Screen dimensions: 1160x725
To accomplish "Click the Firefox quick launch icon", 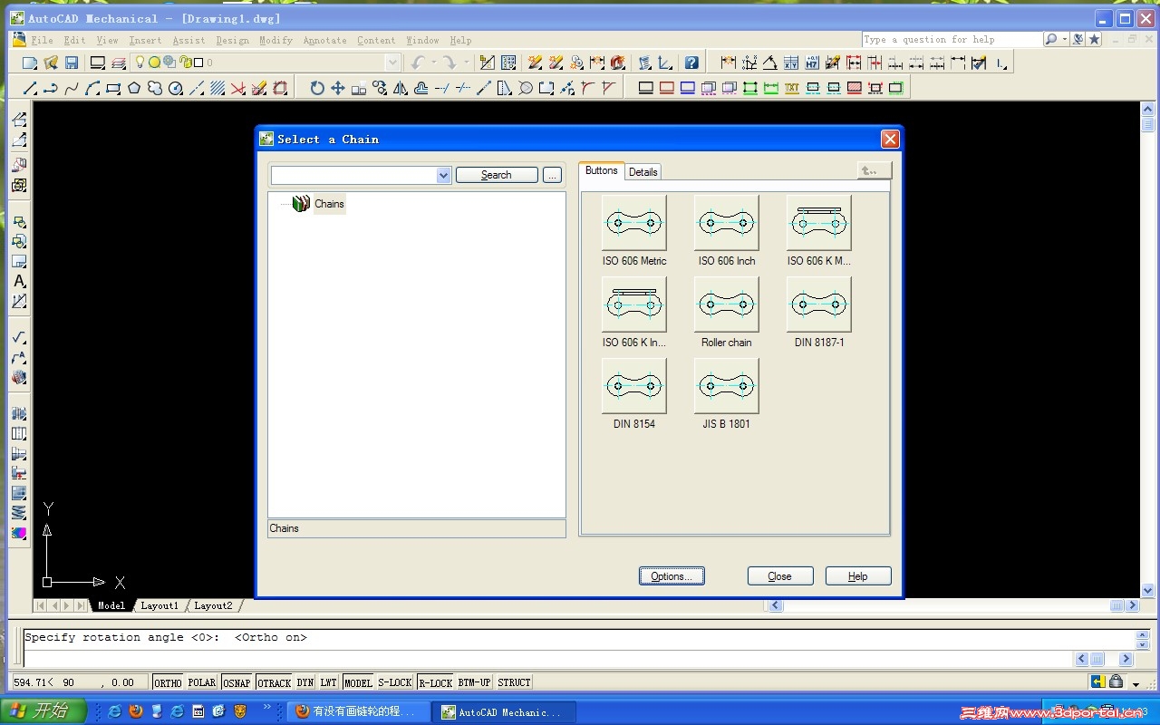I will pos(136,711).
